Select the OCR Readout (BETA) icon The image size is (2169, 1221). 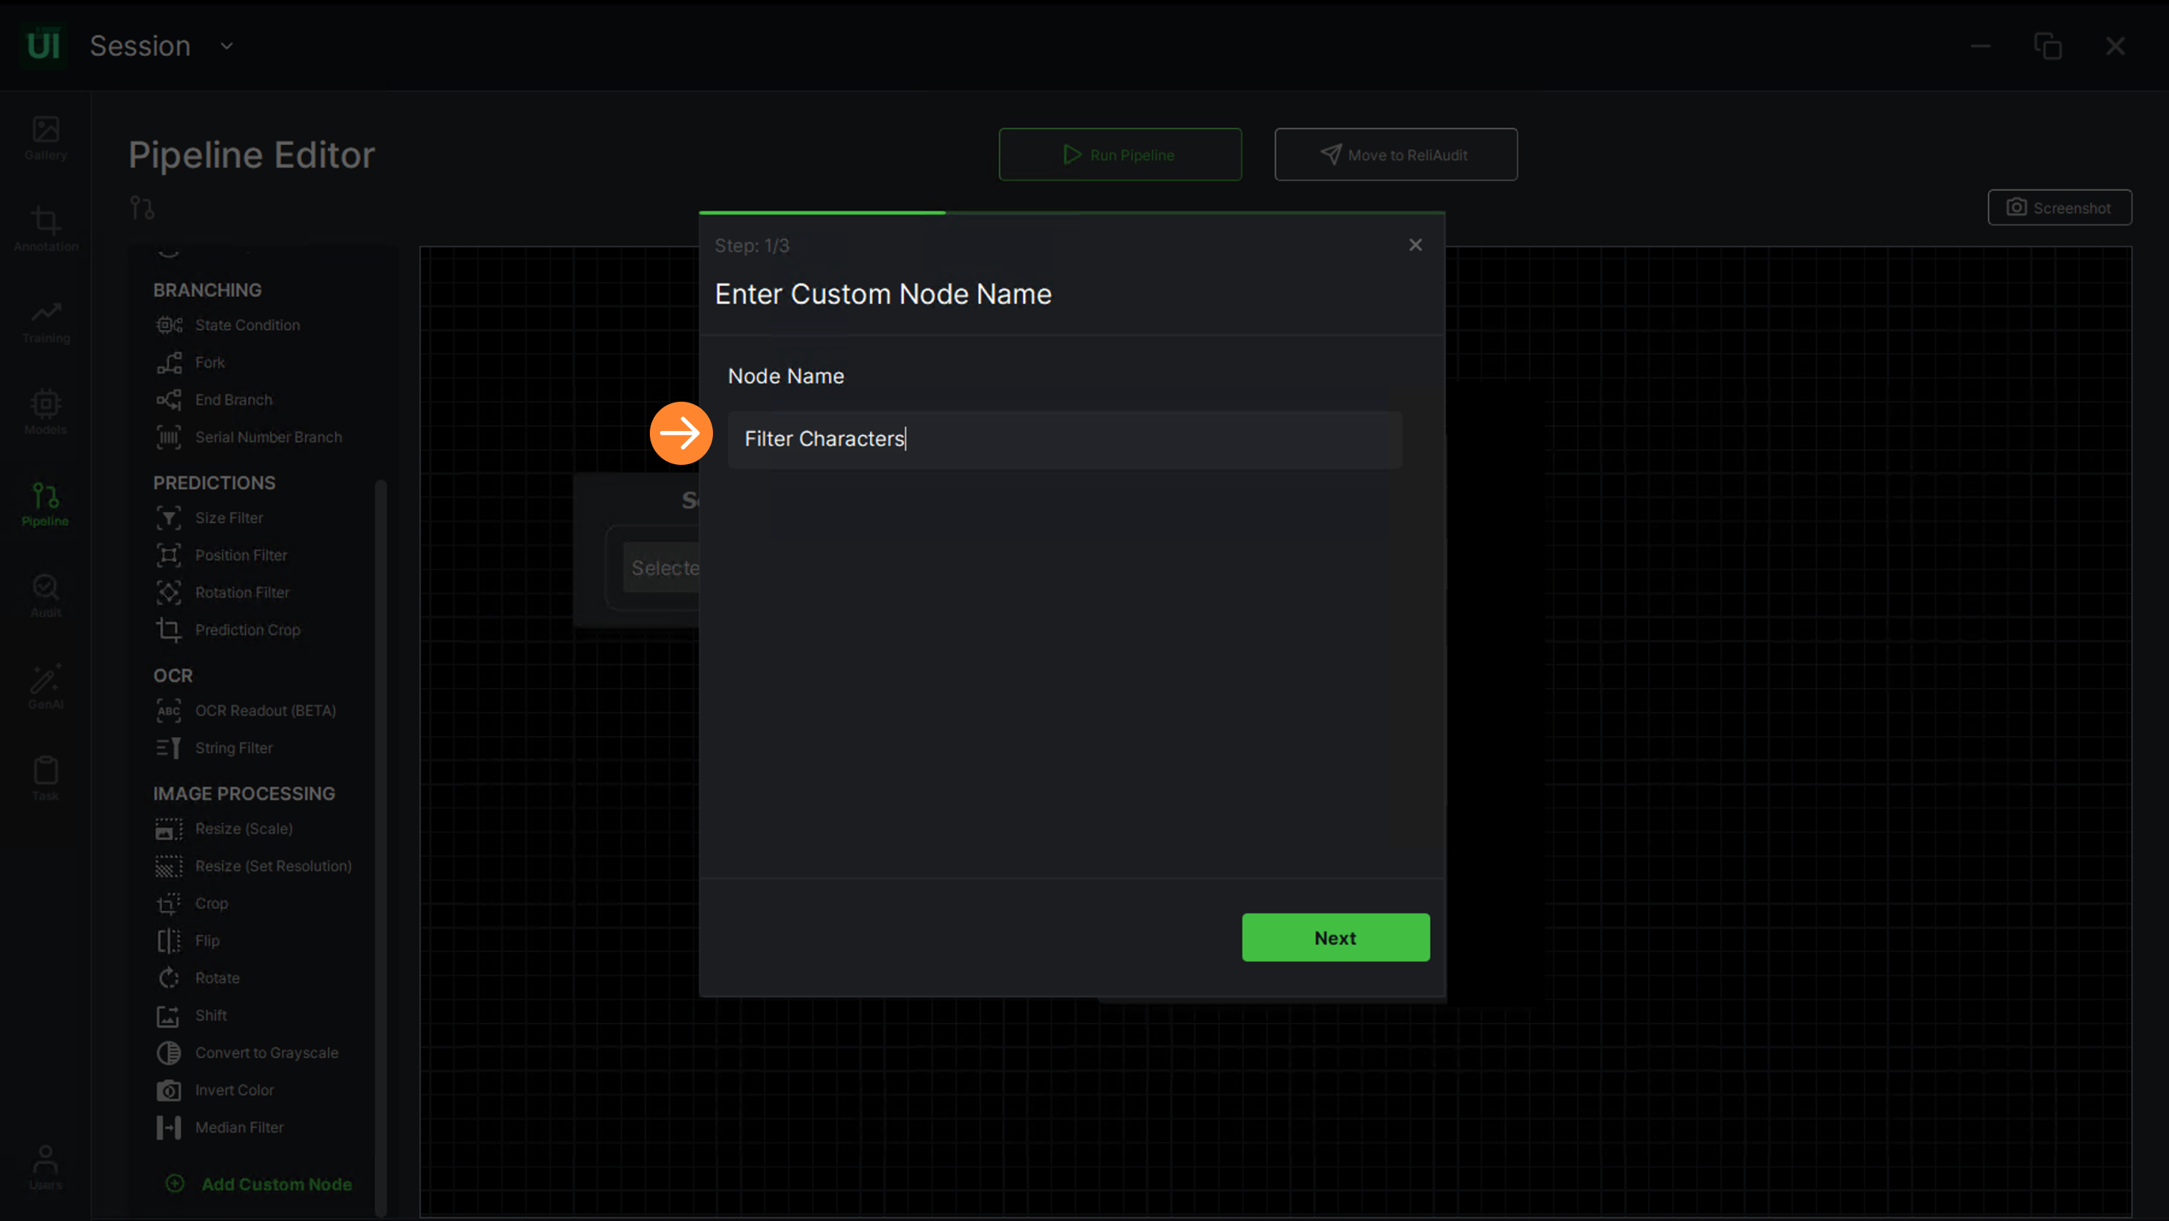click(169, 711)
